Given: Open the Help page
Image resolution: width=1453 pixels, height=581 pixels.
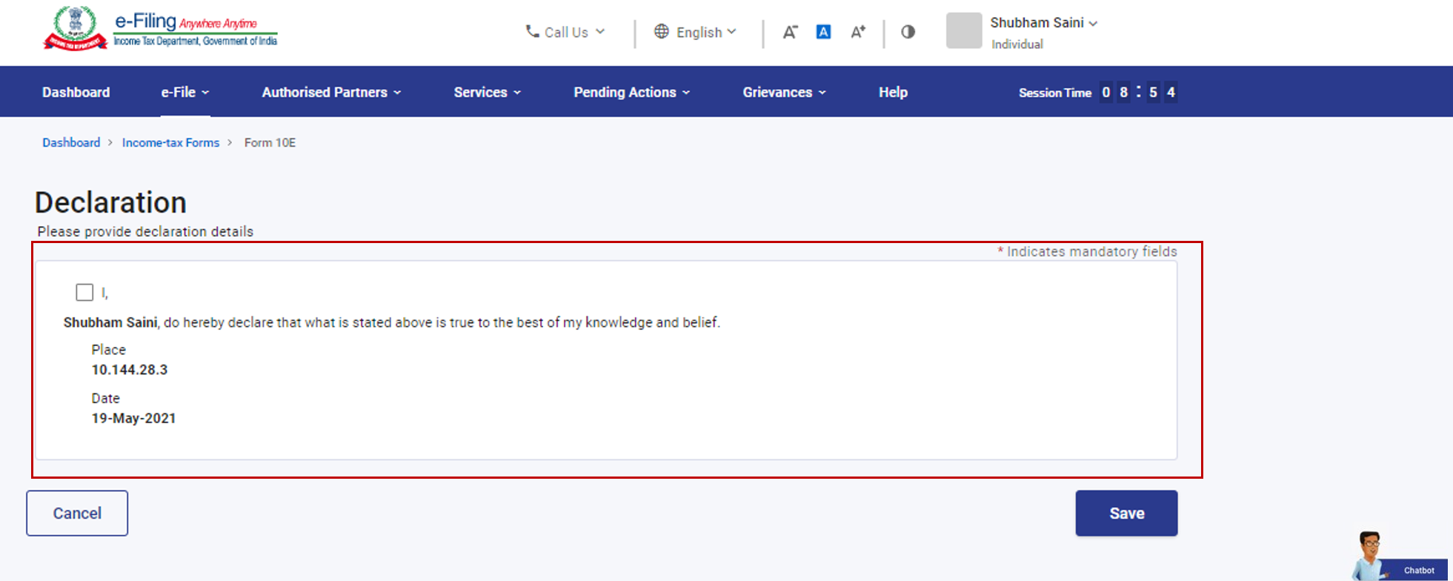Looking at the screenshot, I should point(893,92).
